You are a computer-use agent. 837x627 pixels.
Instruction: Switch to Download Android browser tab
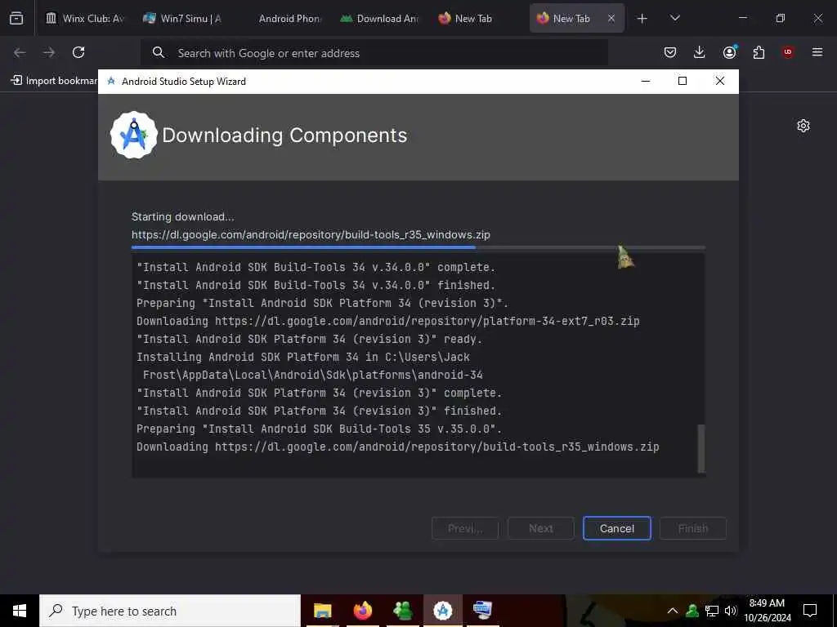[x=379, y=18]
